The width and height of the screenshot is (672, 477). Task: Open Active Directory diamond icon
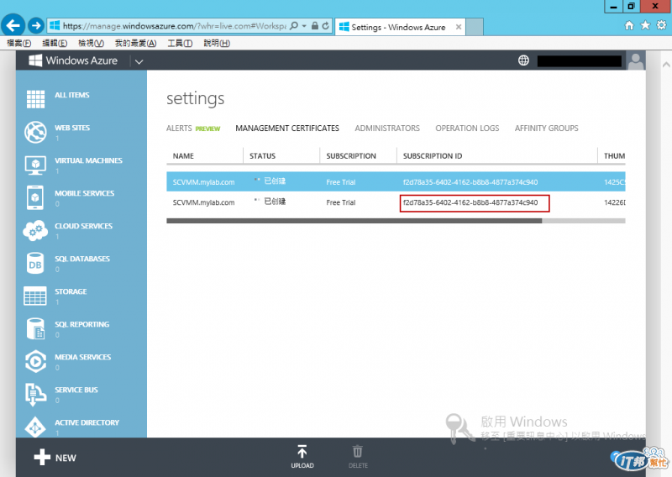35,427
